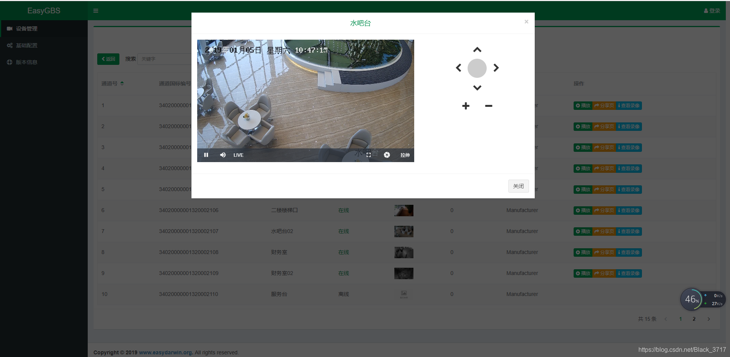View recordings for channel 8 财务室
730x357 pixels.
629,252
